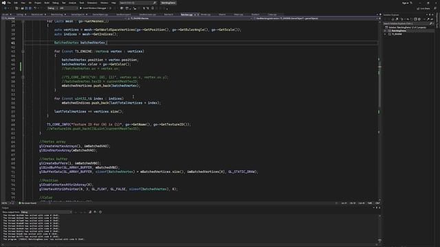Click the Save All toolbar icon
The height and width of the screenshot is (247, 440).
click(30, 8)
